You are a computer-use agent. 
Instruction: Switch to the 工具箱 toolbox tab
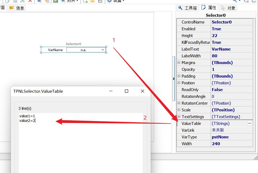point(188,8)
